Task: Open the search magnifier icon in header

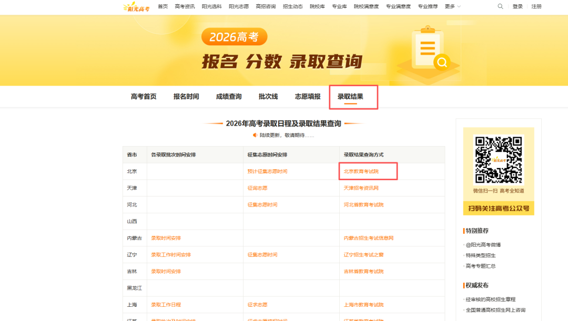Action: pyautogui.click(x=500, y=6)
